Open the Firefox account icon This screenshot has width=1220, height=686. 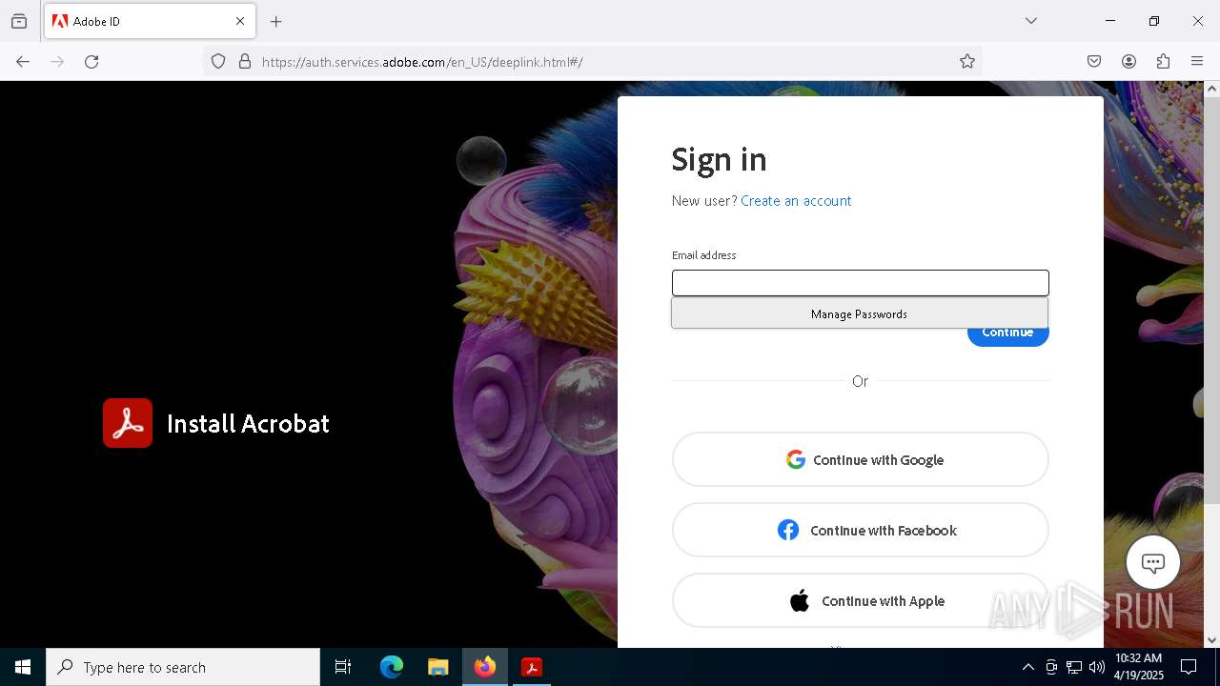coord(1128,62)
